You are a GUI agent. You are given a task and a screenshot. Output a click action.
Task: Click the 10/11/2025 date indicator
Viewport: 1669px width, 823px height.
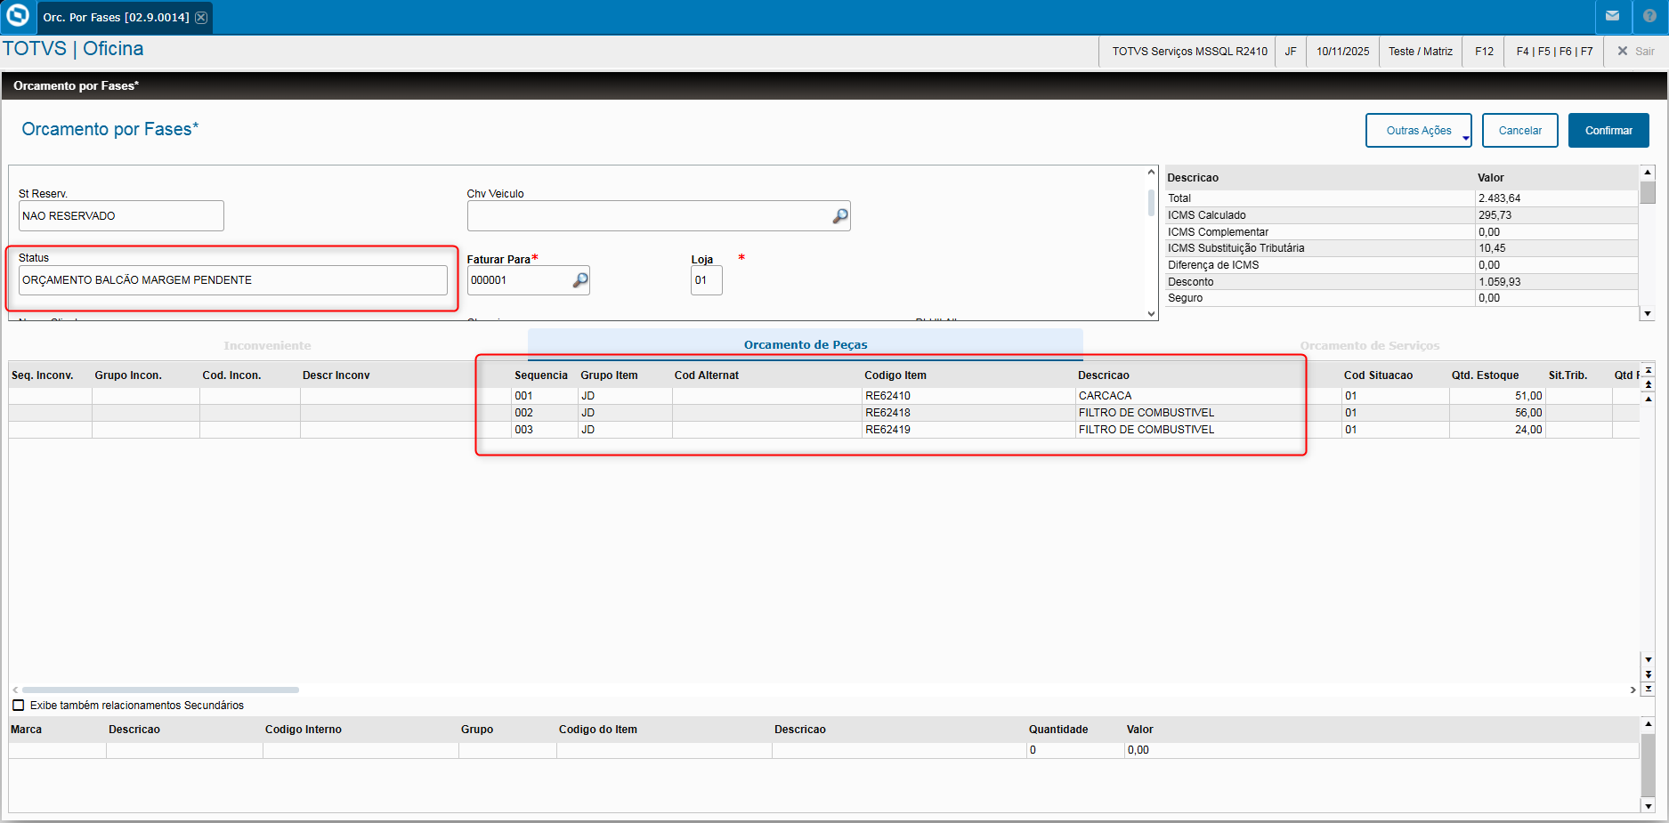point(1342,52)
